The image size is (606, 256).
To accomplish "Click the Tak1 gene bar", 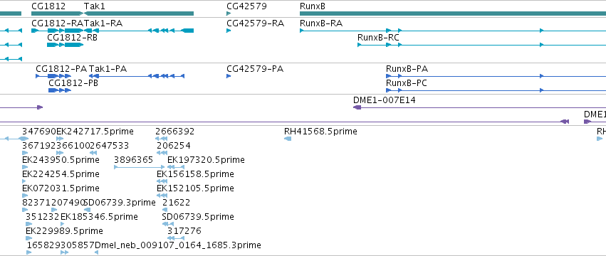I will (x=139, y=14).
